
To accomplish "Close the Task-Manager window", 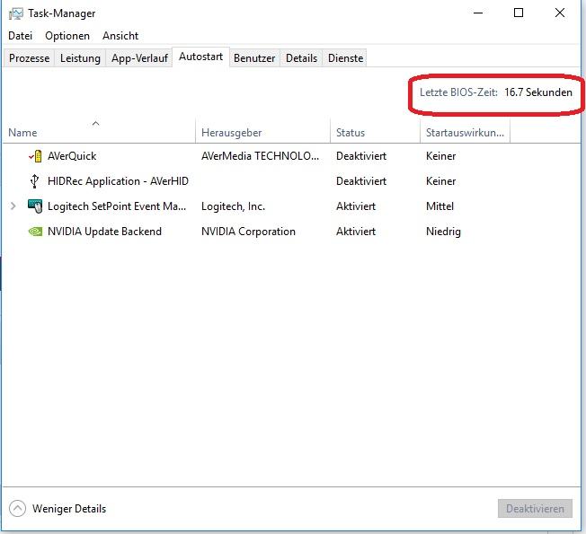I will coord(559,13).
